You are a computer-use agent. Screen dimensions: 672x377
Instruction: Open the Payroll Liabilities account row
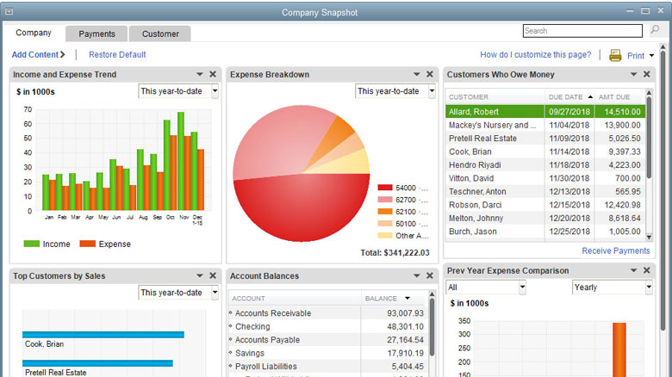coord(327,367)
